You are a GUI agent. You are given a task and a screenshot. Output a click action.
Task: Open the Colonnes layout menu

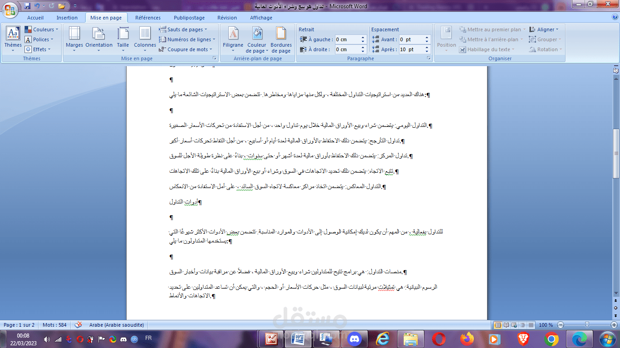pyautogui.click(x=145, y=39)
